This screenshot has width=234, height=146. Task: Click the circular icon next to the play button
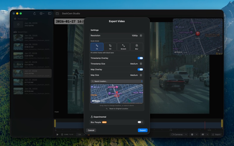pyautogui.click(x=62, y=134)
